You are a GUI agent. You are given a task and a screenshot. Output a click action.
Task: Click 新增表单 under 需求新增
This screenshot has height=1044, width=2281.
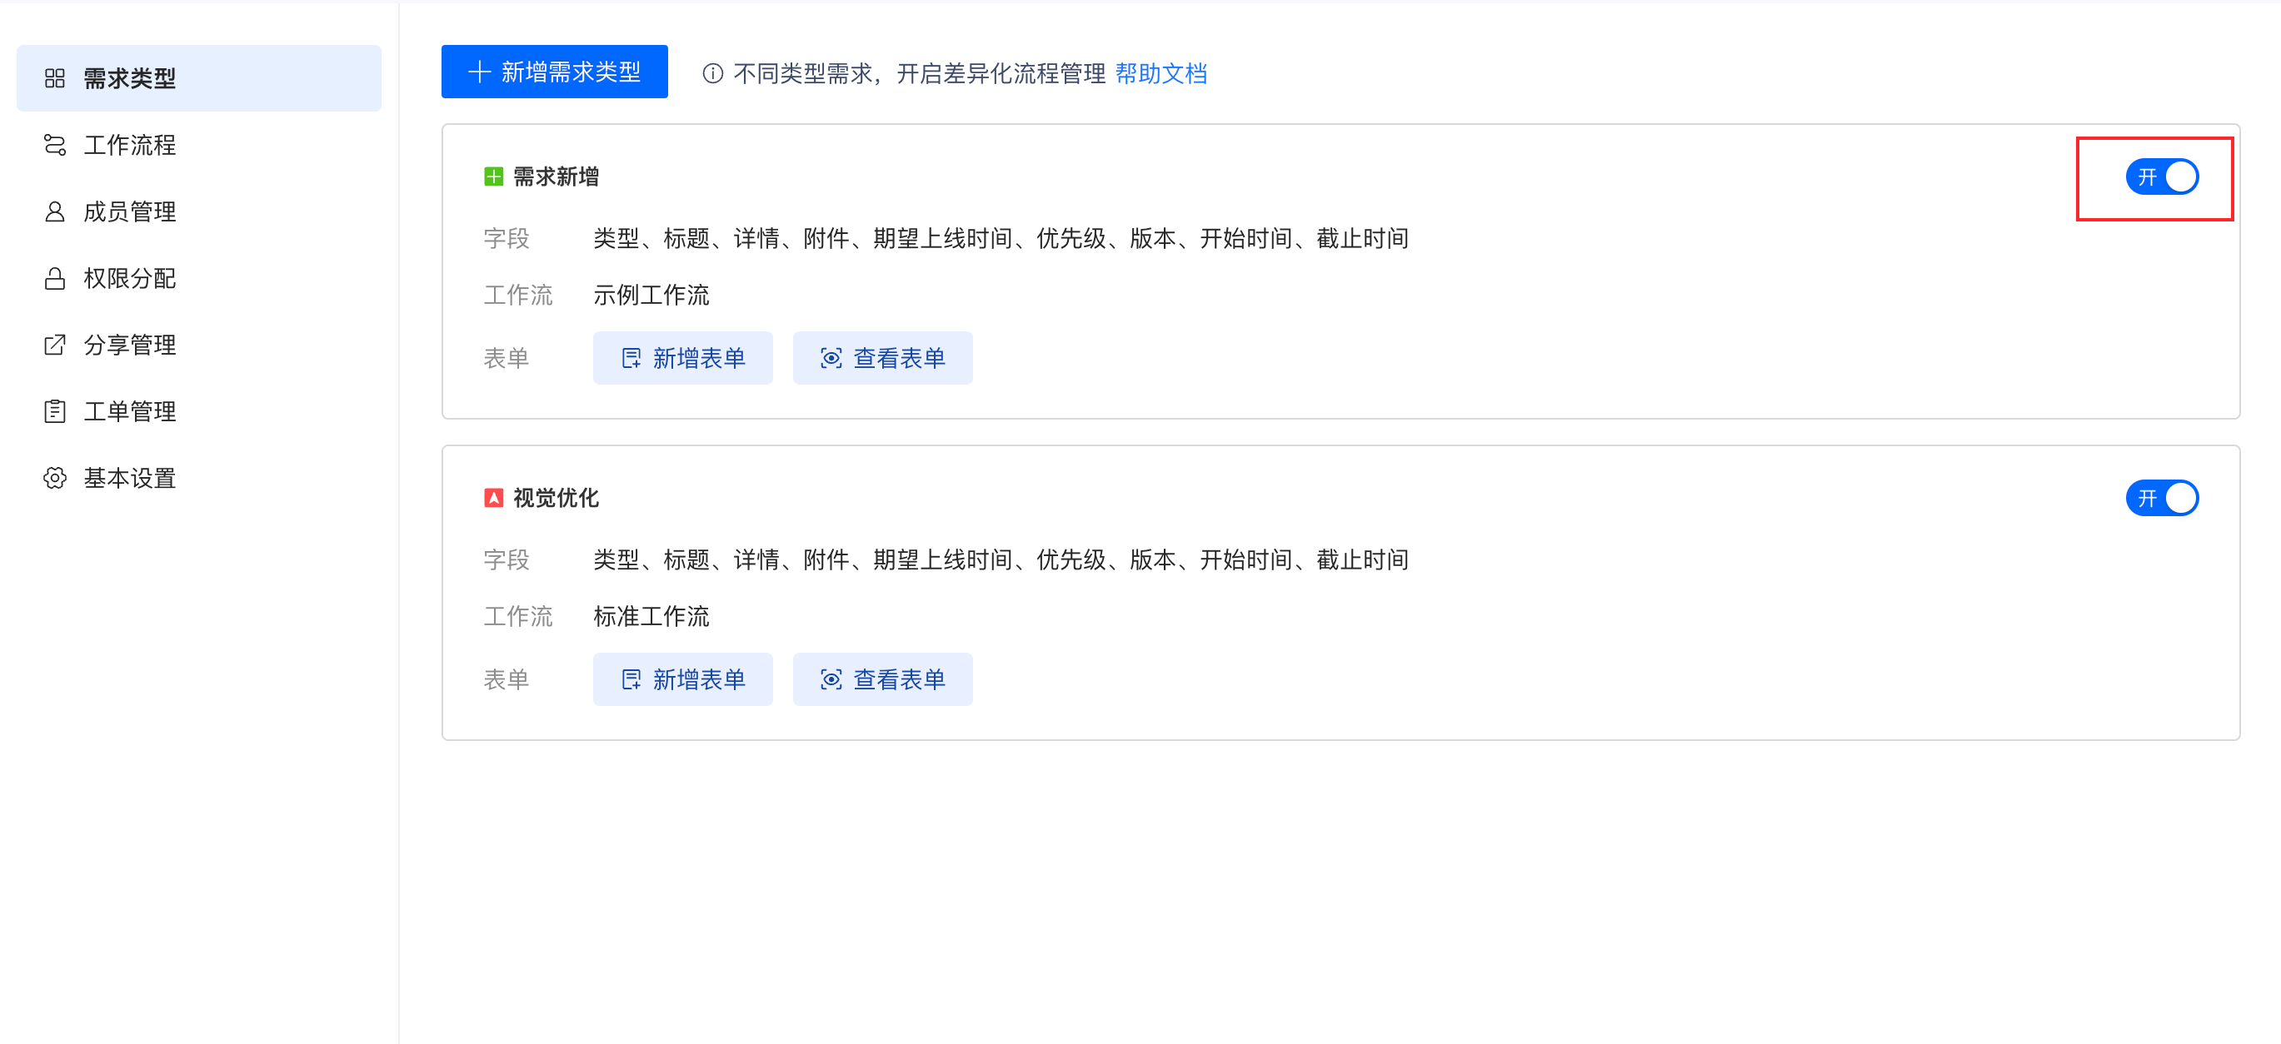[682, 358]
